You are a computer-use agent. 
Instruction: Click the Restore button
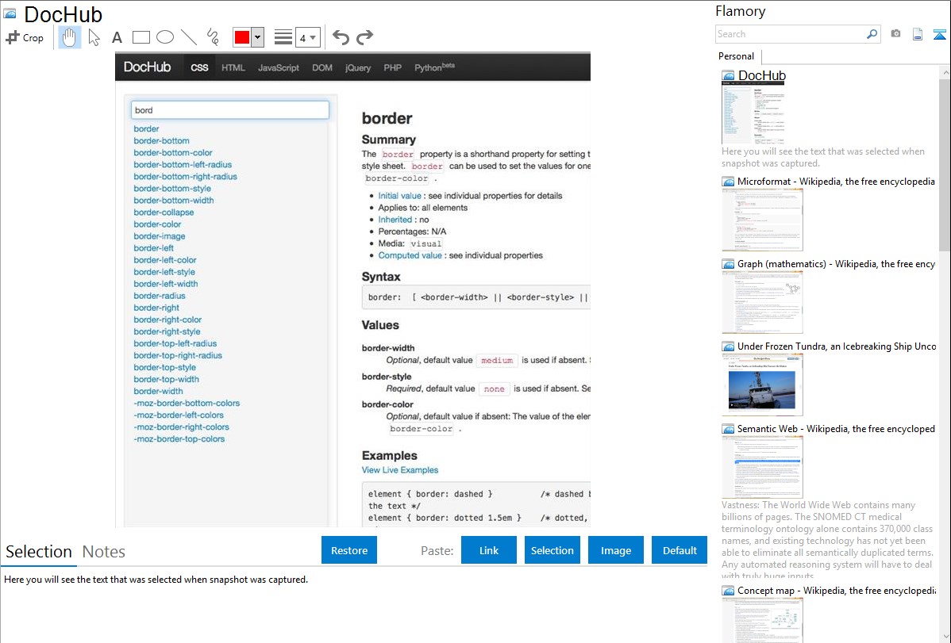(x=349, y=550)
